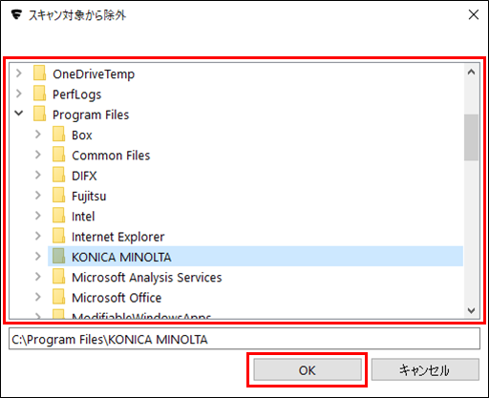
Task: Select the KONICA MINOLTA folder icon
Action: click(x=59, y=257)
